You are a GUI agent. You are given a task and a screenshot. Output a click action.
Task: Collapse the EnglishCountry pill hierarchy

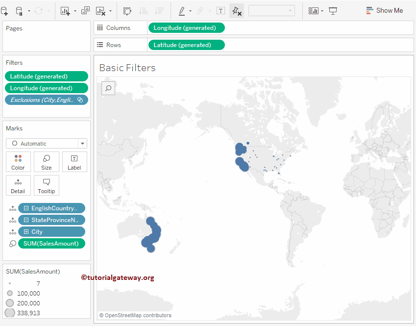(x=26, y=208)
